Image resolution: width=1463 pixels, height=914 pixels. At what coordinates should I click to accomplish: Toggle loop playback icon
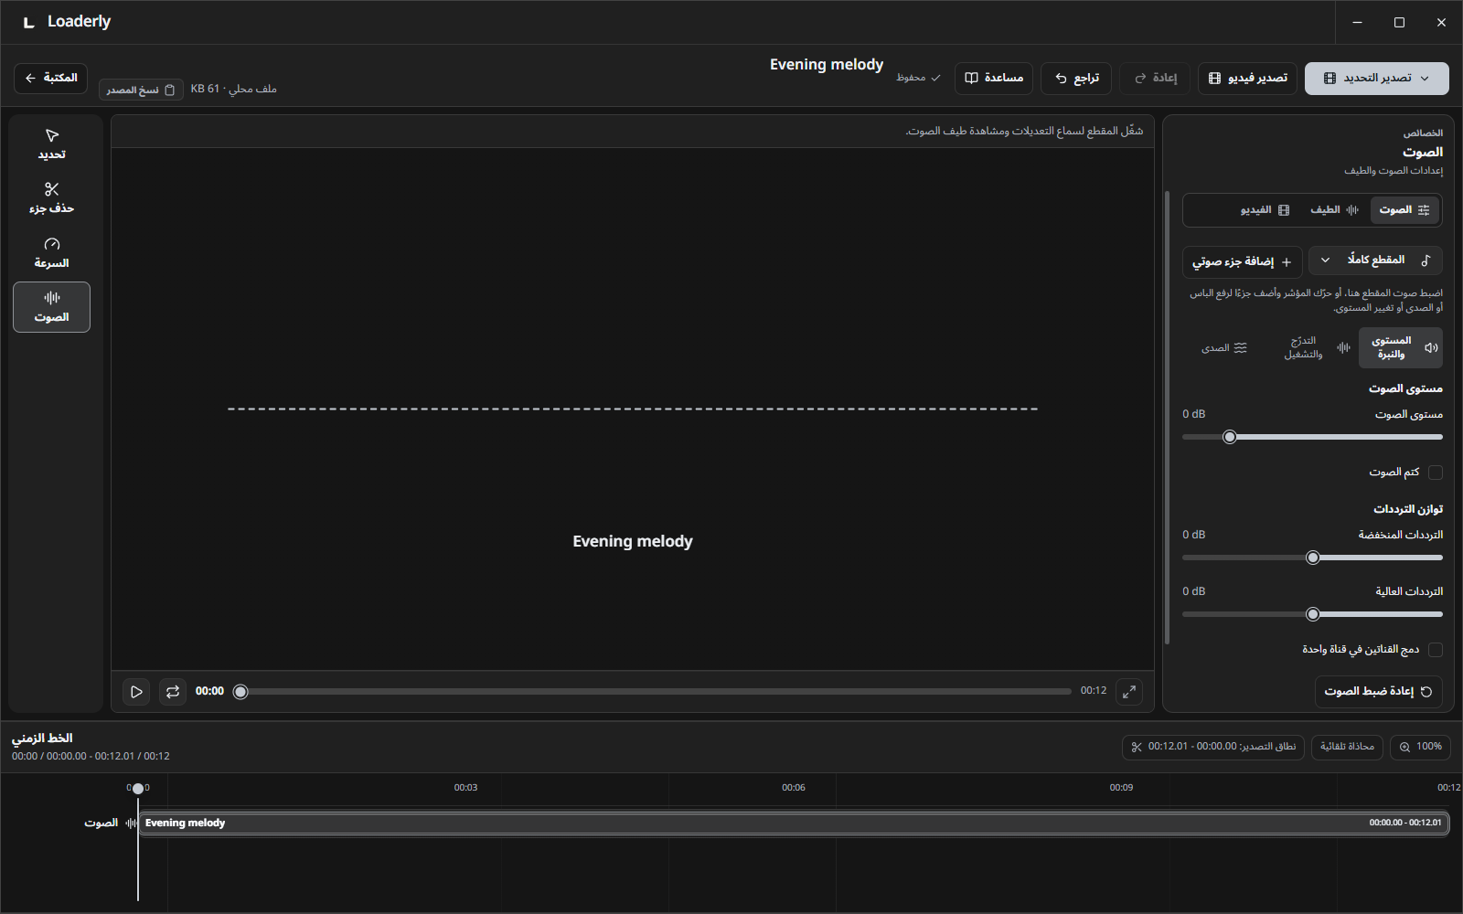pos(173,692)
